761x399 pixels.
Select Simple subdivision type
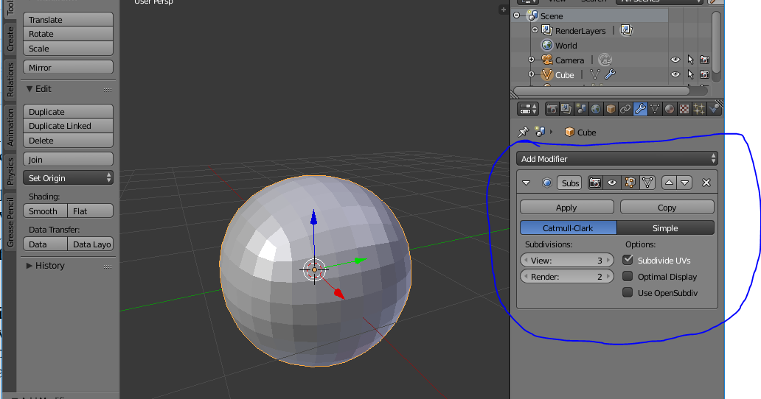pos(665,227)
